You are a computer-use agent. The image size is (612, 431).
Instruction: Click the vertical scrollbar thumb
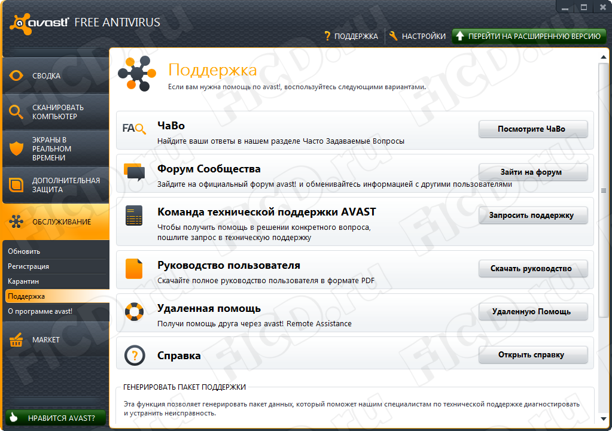pos(604,190)
